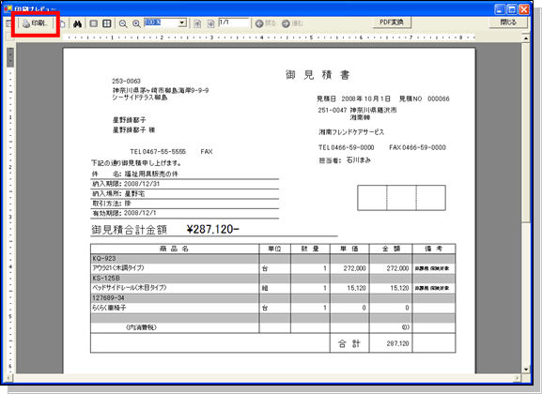Click the postal code 253-0063

point(126,82)
